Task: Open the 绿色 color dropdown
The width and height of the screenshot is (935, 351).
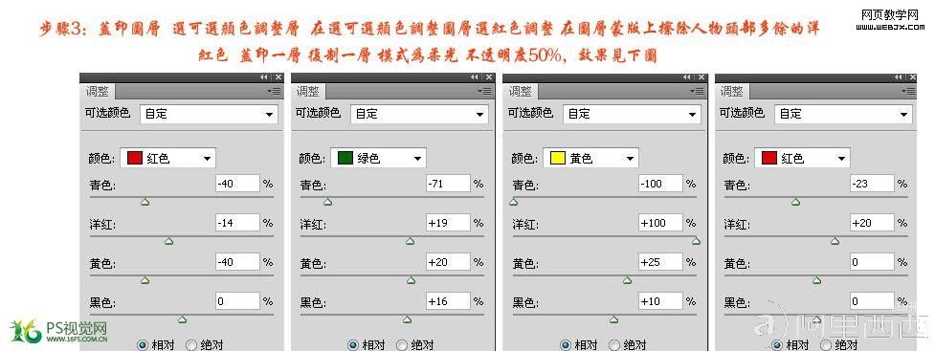Action: 379,158
